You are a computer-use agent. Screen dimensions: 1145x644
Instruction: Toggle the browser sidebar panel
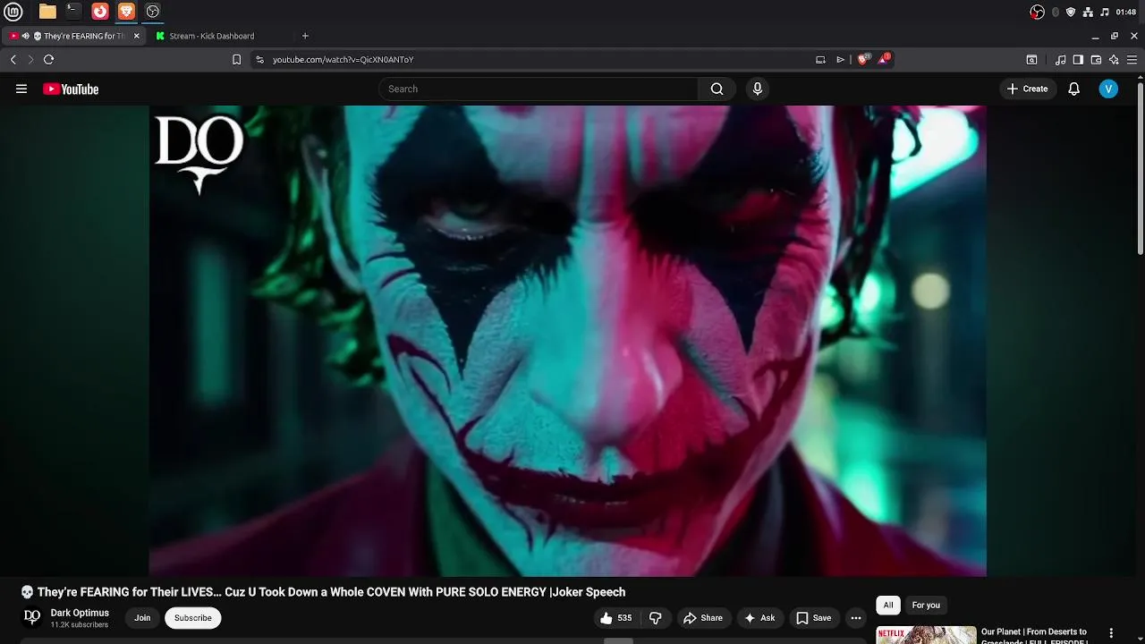click(x=1078, y=60)
